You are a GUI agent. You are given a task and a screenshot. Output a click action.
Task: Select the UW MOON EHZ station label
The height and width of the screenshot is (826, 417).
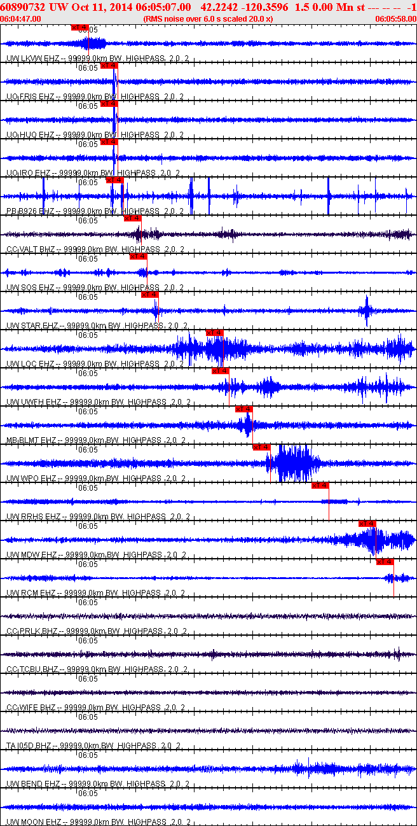point(97,822)
